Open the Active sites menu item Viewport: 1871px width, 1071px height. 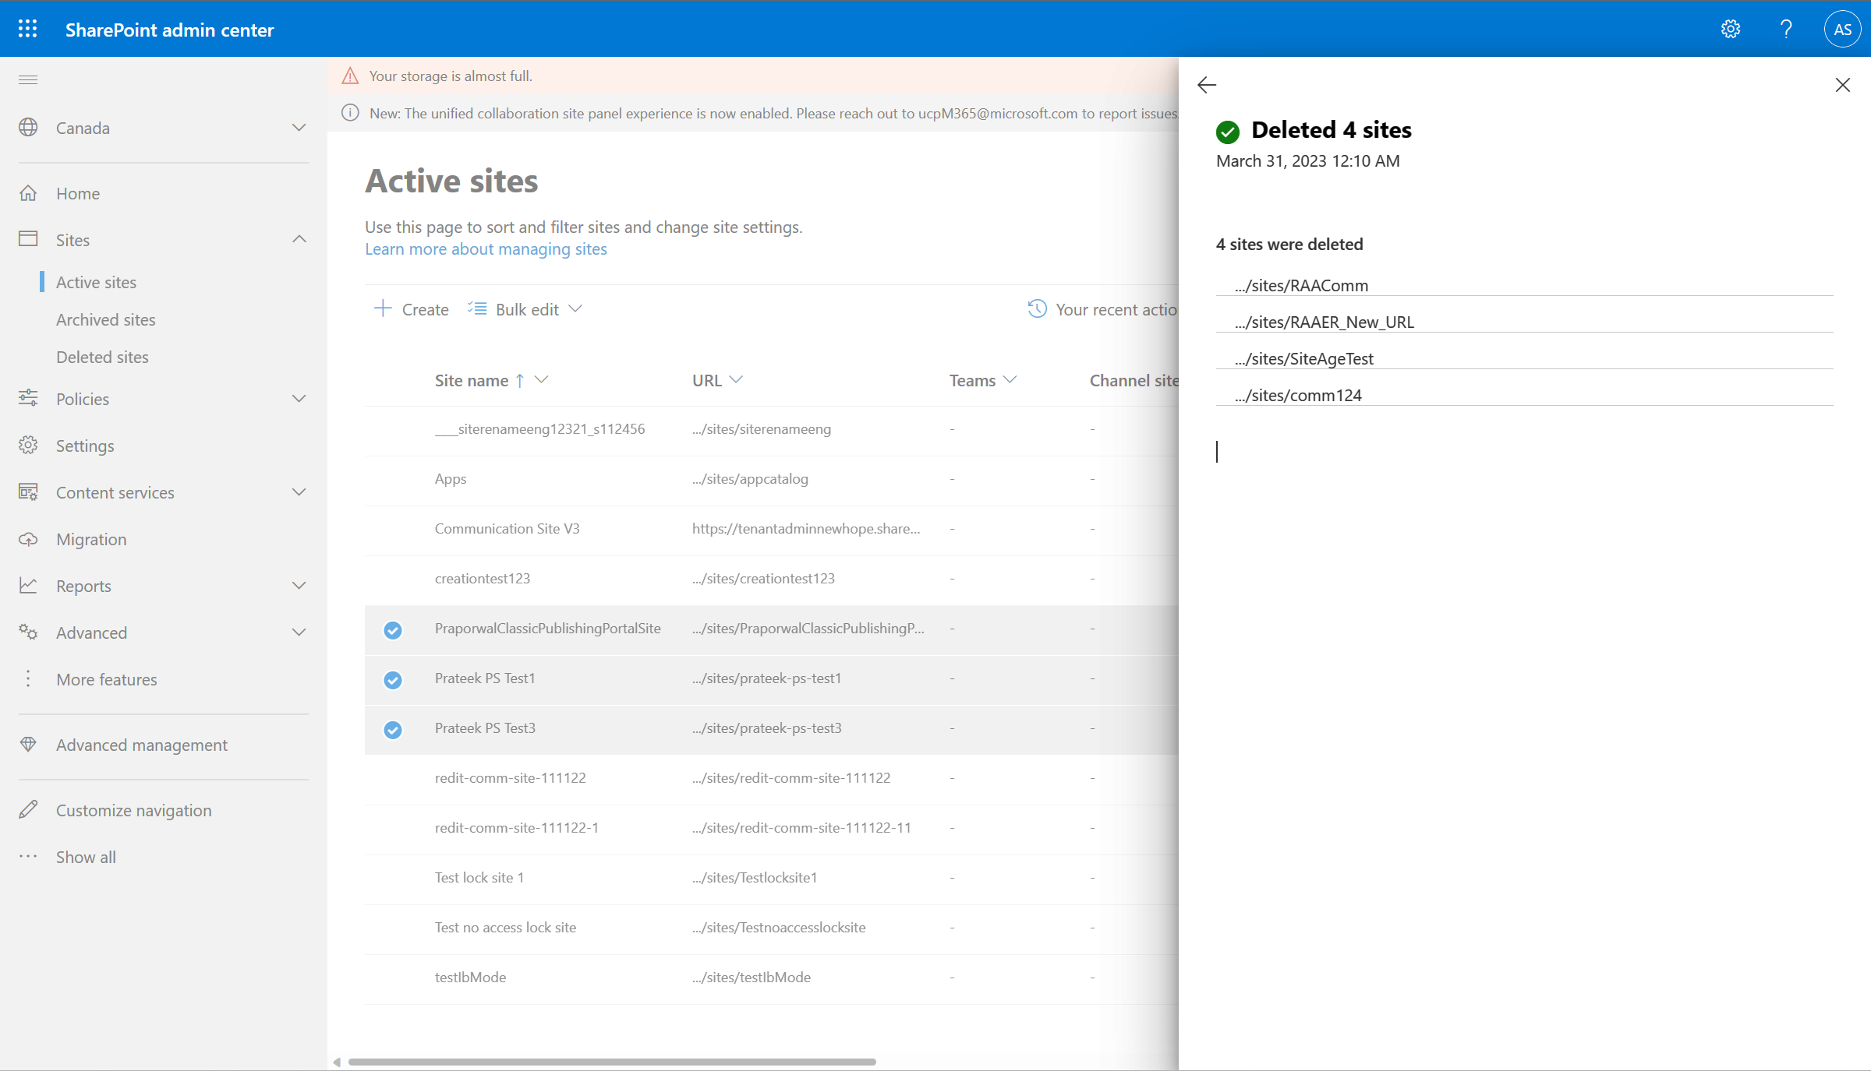pyautogui.click(x=97, y=281)
